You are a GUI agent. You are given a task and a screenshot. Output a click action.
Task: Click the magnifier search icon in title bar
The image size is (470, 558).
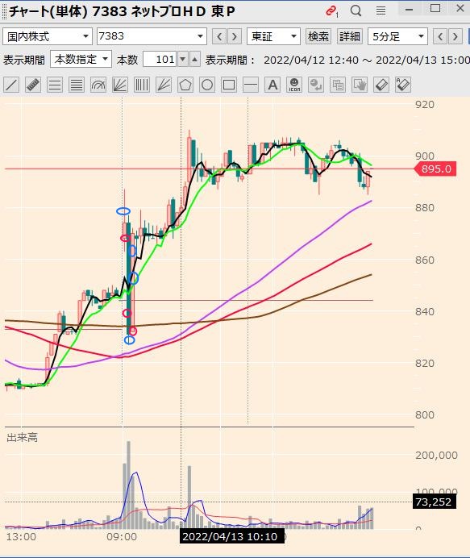point(356,10)
